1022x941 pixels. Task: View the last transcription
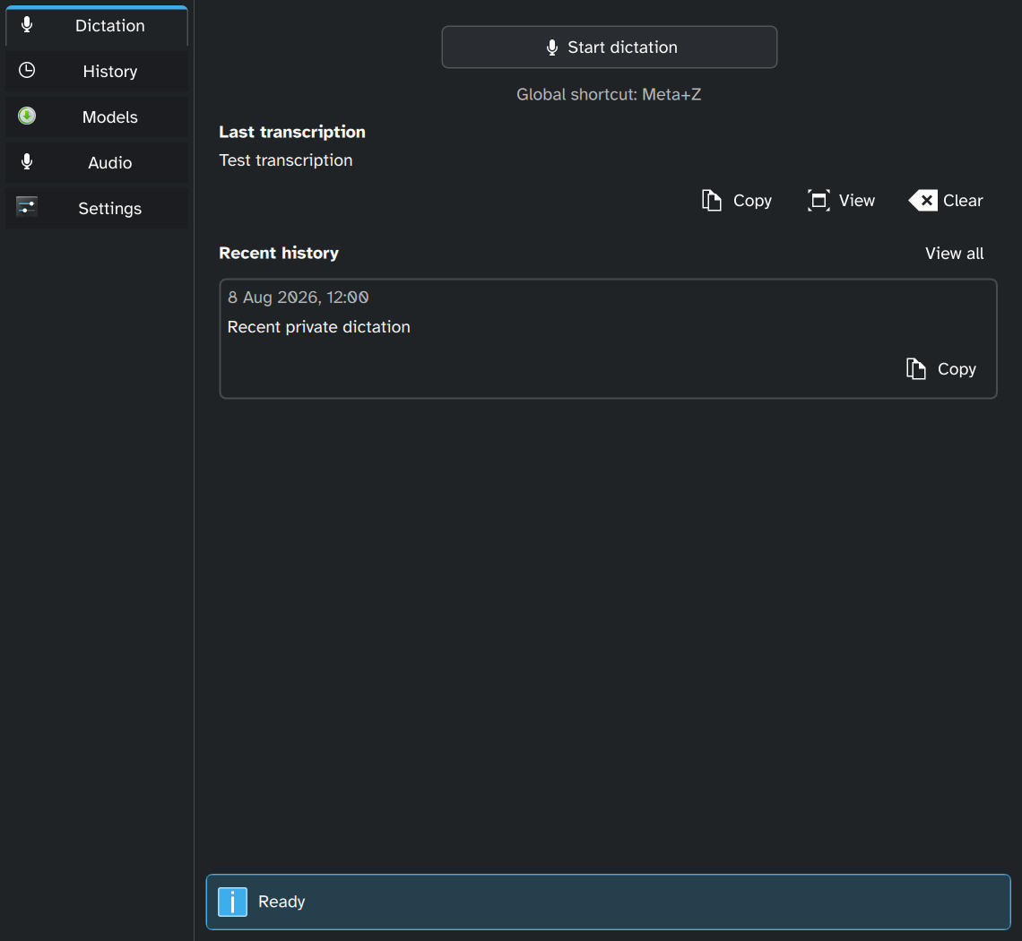[x=842, y=200]
